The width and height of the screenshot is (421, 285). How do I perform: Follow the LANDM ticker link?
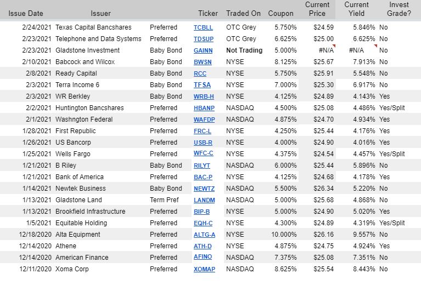[204, 200]
